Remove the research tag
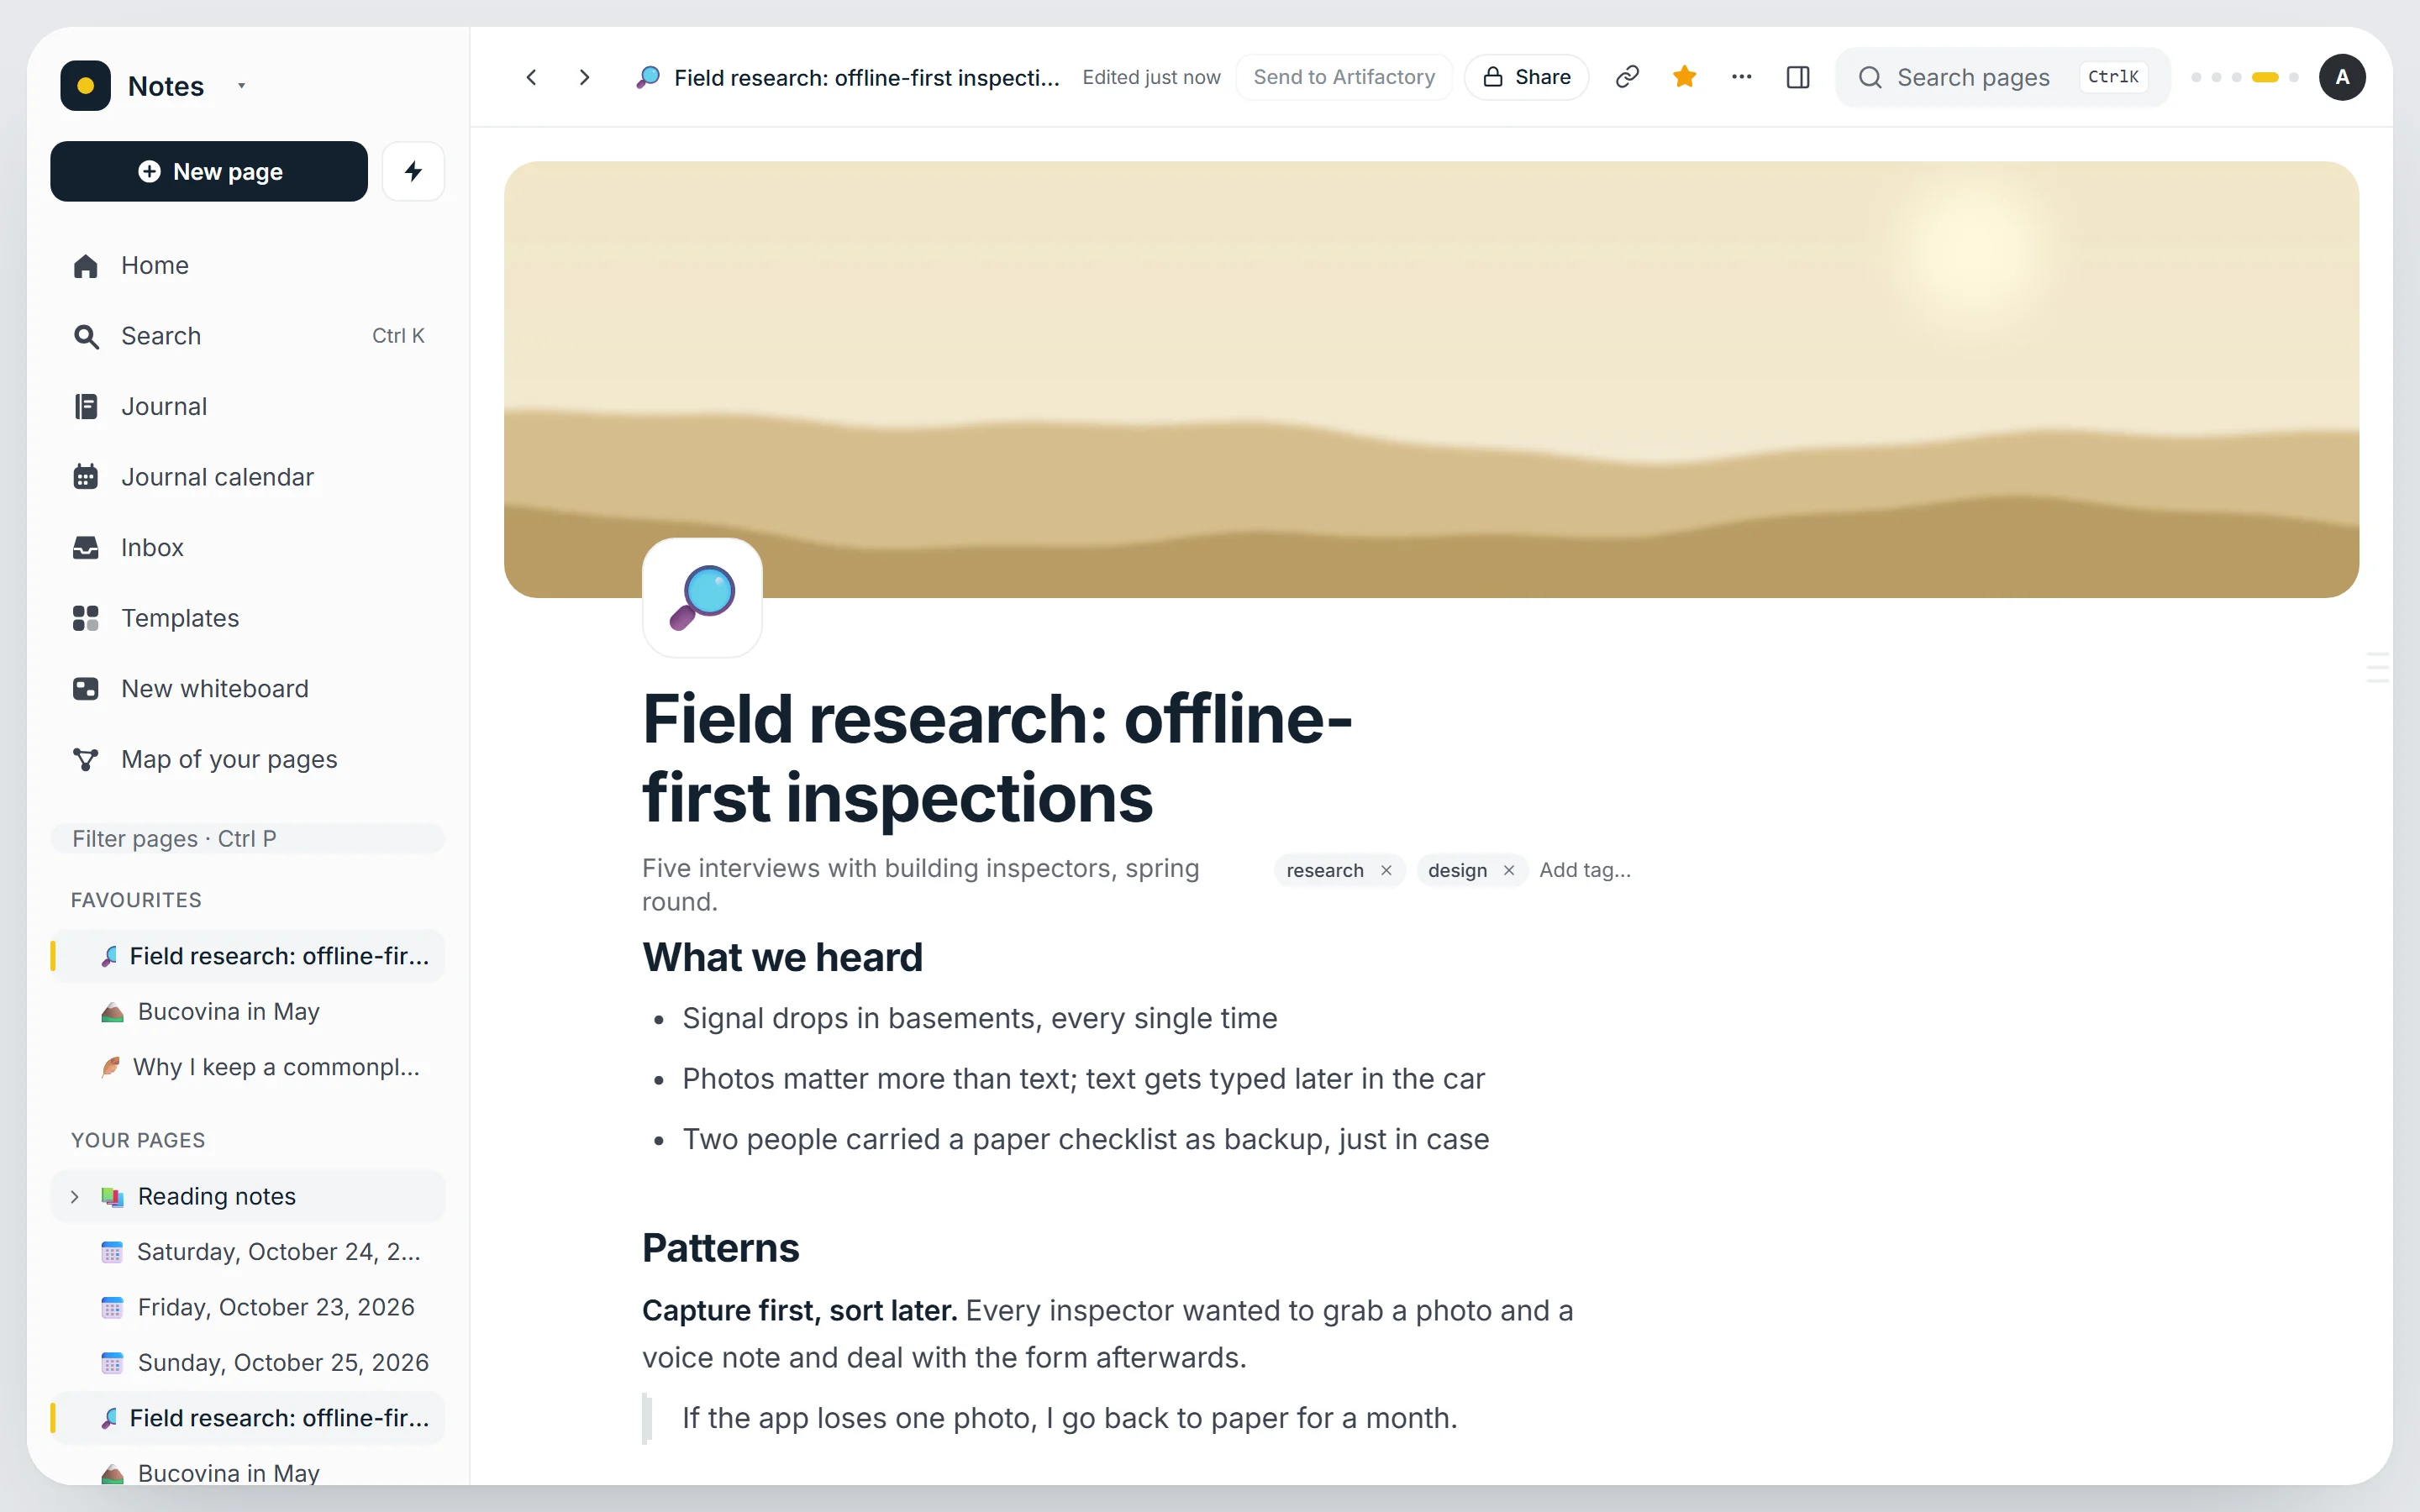The height and width of the screenshot is (1512, 2420). click(1386, 870)
